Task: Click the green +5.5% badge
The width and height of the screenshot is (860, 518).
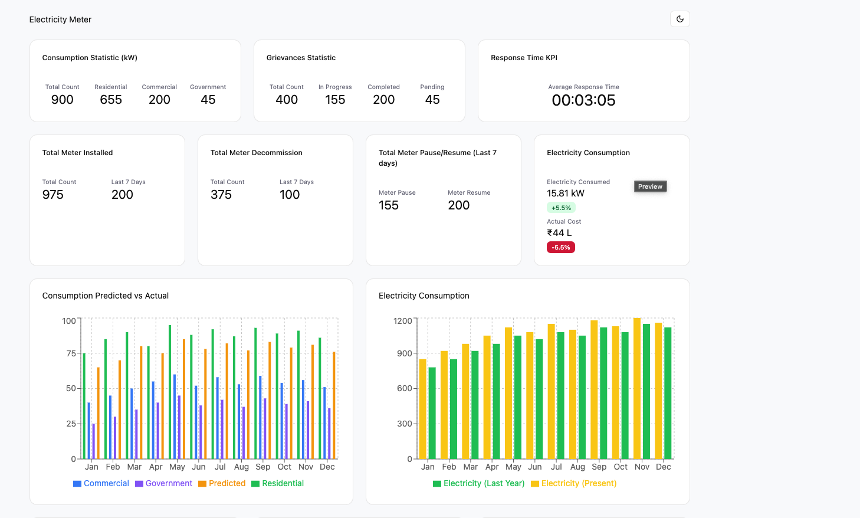Action: 561,208
